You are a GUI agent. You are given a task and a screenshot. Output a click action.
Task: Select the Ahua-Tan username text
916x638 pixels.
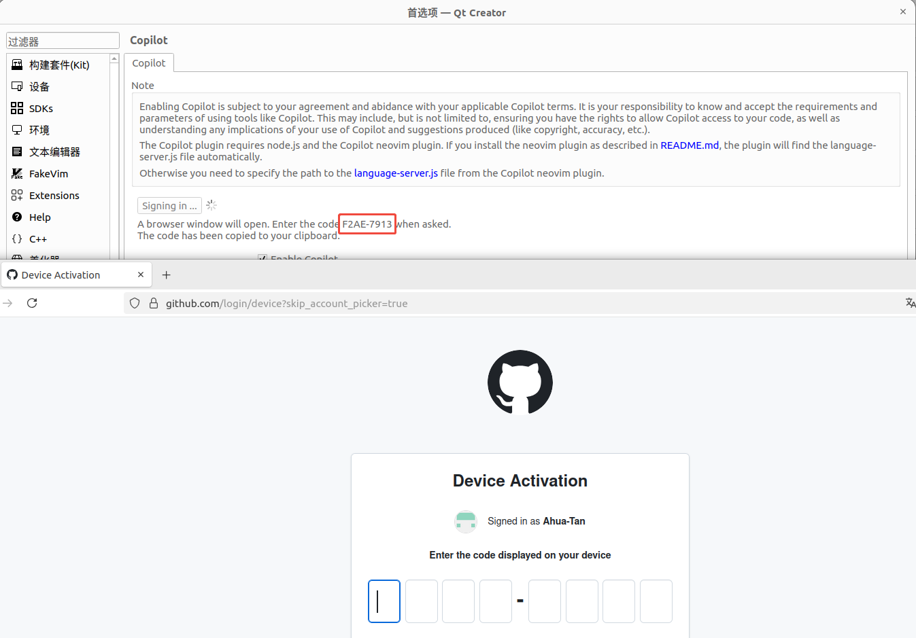click(x=564, y=521)
